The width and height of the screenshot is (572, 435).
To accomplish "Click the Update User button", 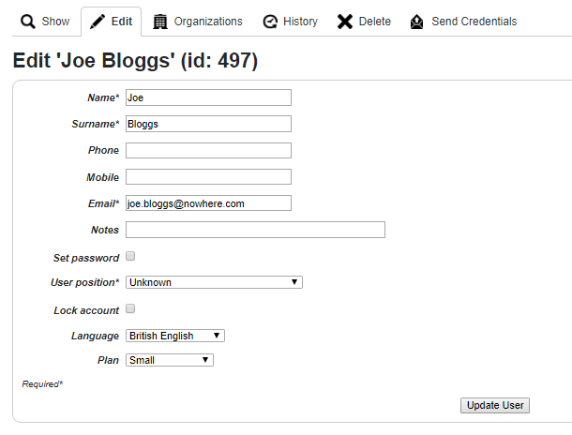I will [495, 405].
